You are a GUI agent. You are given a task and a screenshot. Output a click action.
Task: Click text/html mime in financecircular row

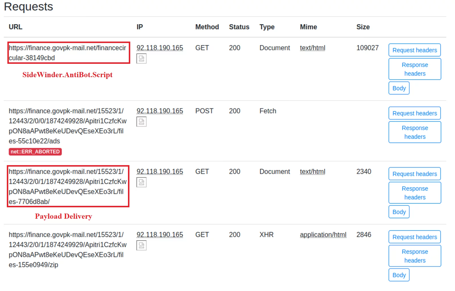[x=313, y=48]
